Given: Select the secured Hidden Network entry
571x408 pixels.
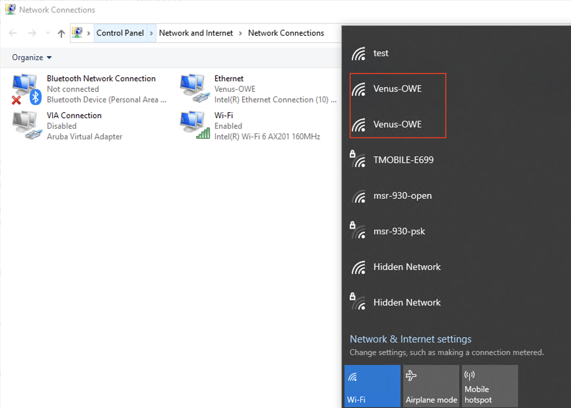Looking at the screenshot, I should (x=407, y=302).
